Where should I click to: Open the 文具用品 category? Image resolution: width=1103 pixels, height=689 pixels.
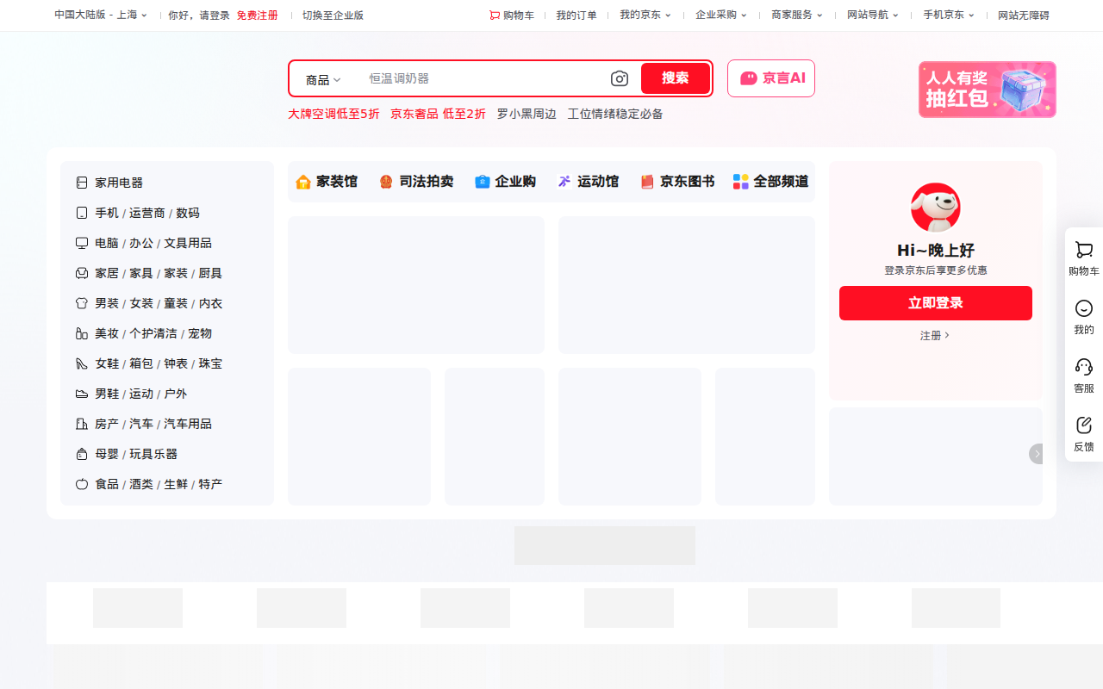188,243
